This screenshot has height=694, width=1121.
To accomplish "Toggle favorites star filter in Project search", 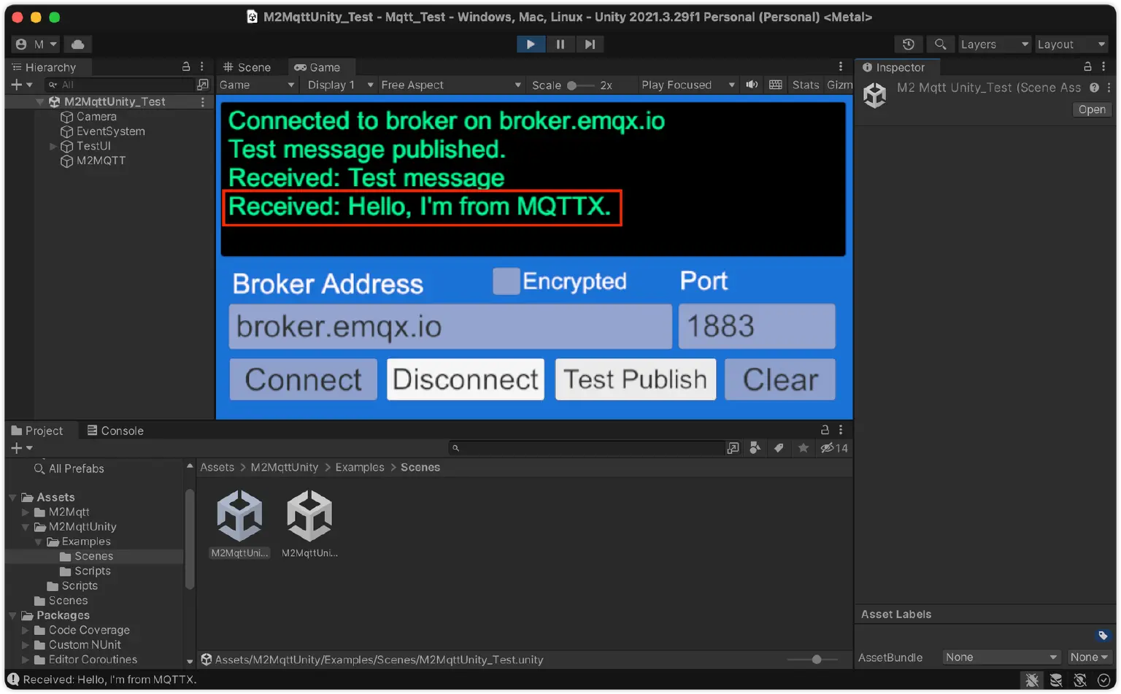I will 803,448.
